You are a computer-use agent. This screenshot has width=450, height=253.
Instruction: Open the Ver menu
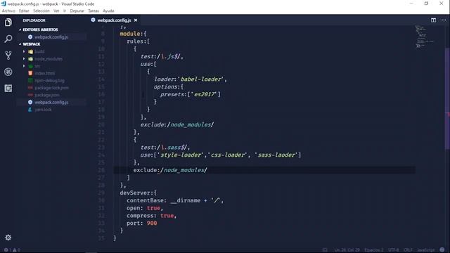56,11
